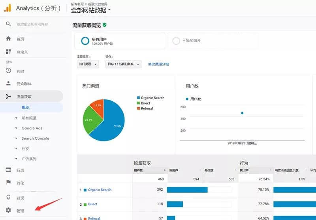Open Search Console menu item
The image size is (316, 220).
pyautogui.click(x=35, y=138)
